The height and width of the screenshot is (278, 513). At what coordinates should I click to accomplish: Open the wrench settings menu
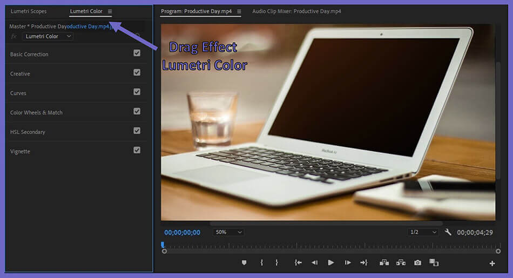coord(448,232)
